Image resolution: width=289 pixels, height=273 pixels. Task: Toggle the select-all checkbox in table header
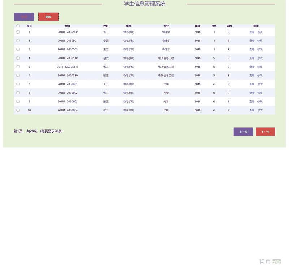click(x=18, y=26)
